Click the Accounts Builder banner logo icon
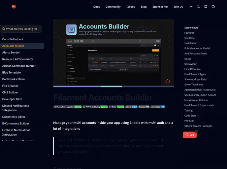227x169 pixels. click(x=71, y=30)
